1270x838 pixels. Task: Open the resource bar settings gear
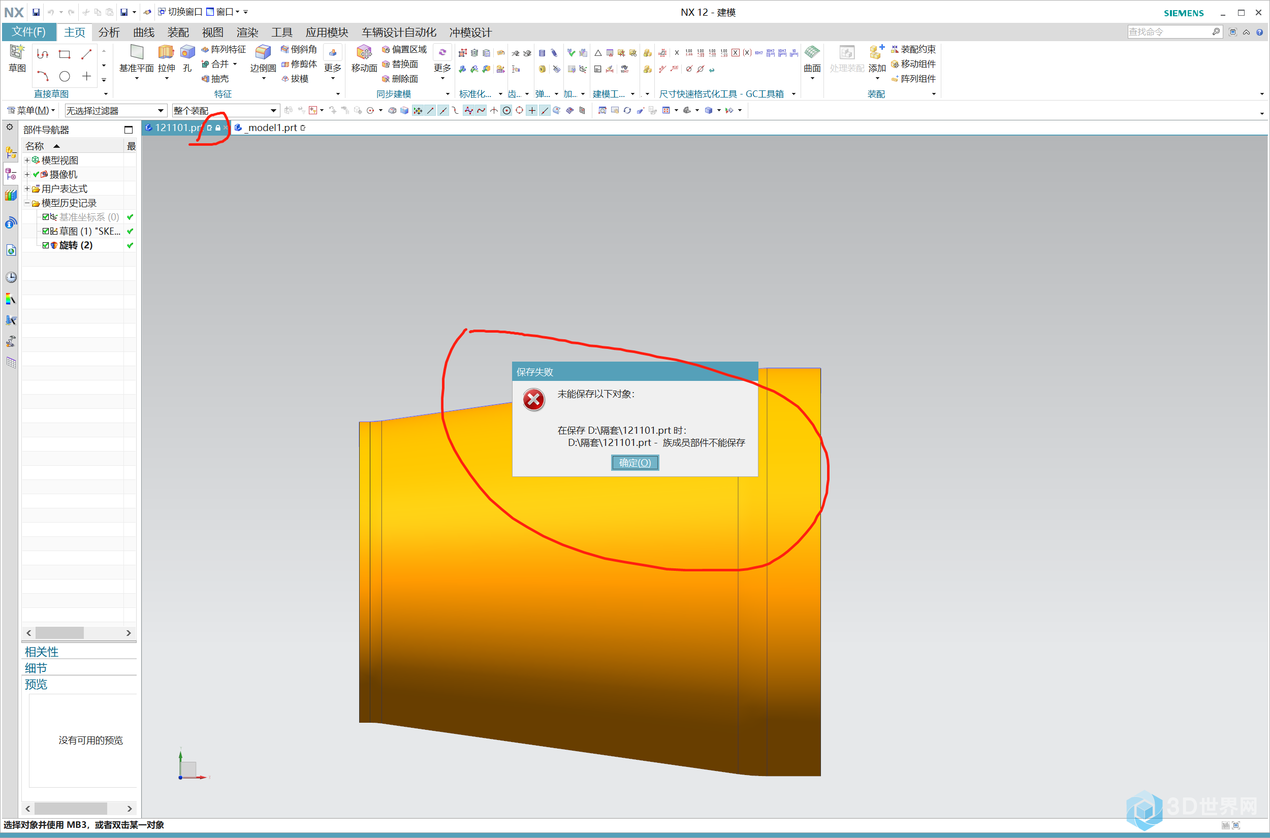coord(10,127)
